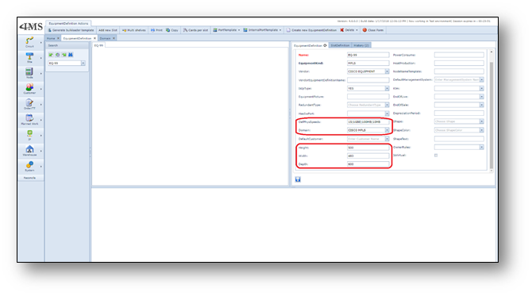Screen dimensions: 532x296
Task: Click the Name field containing EQ-99
Action: (368, 55)
